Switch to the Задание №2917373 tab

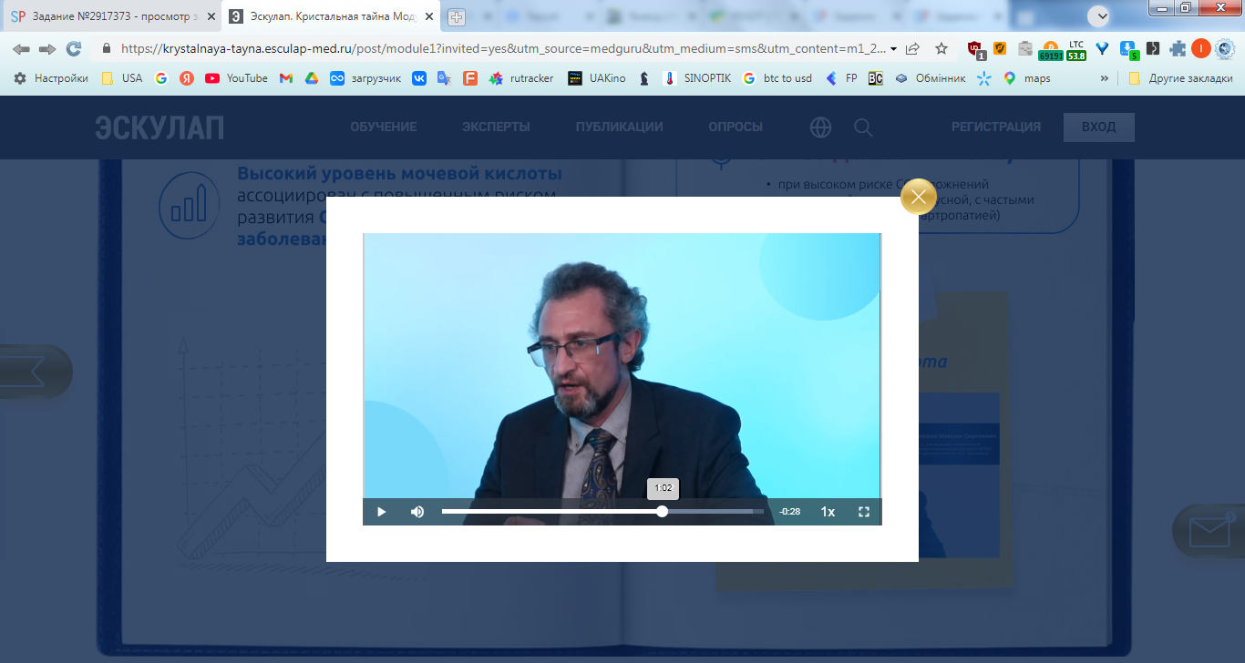point(113,16)
